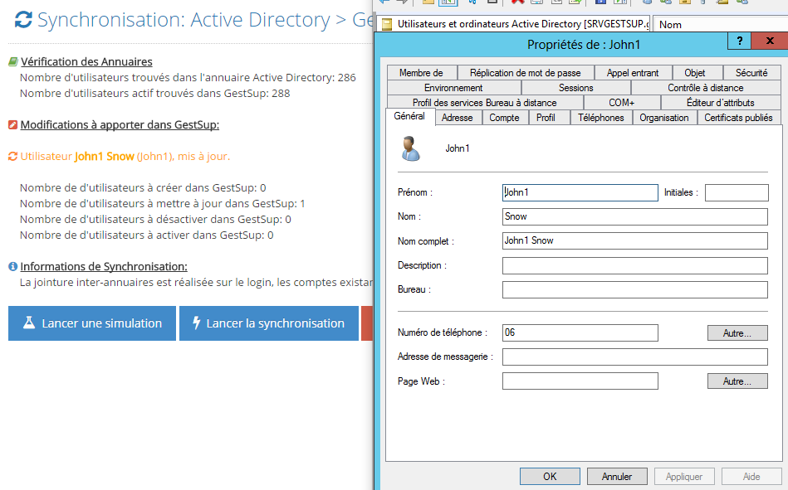788x490 pixels.
Task: Open Autre... next to the phone number field
Action: [x=737, y=332]
